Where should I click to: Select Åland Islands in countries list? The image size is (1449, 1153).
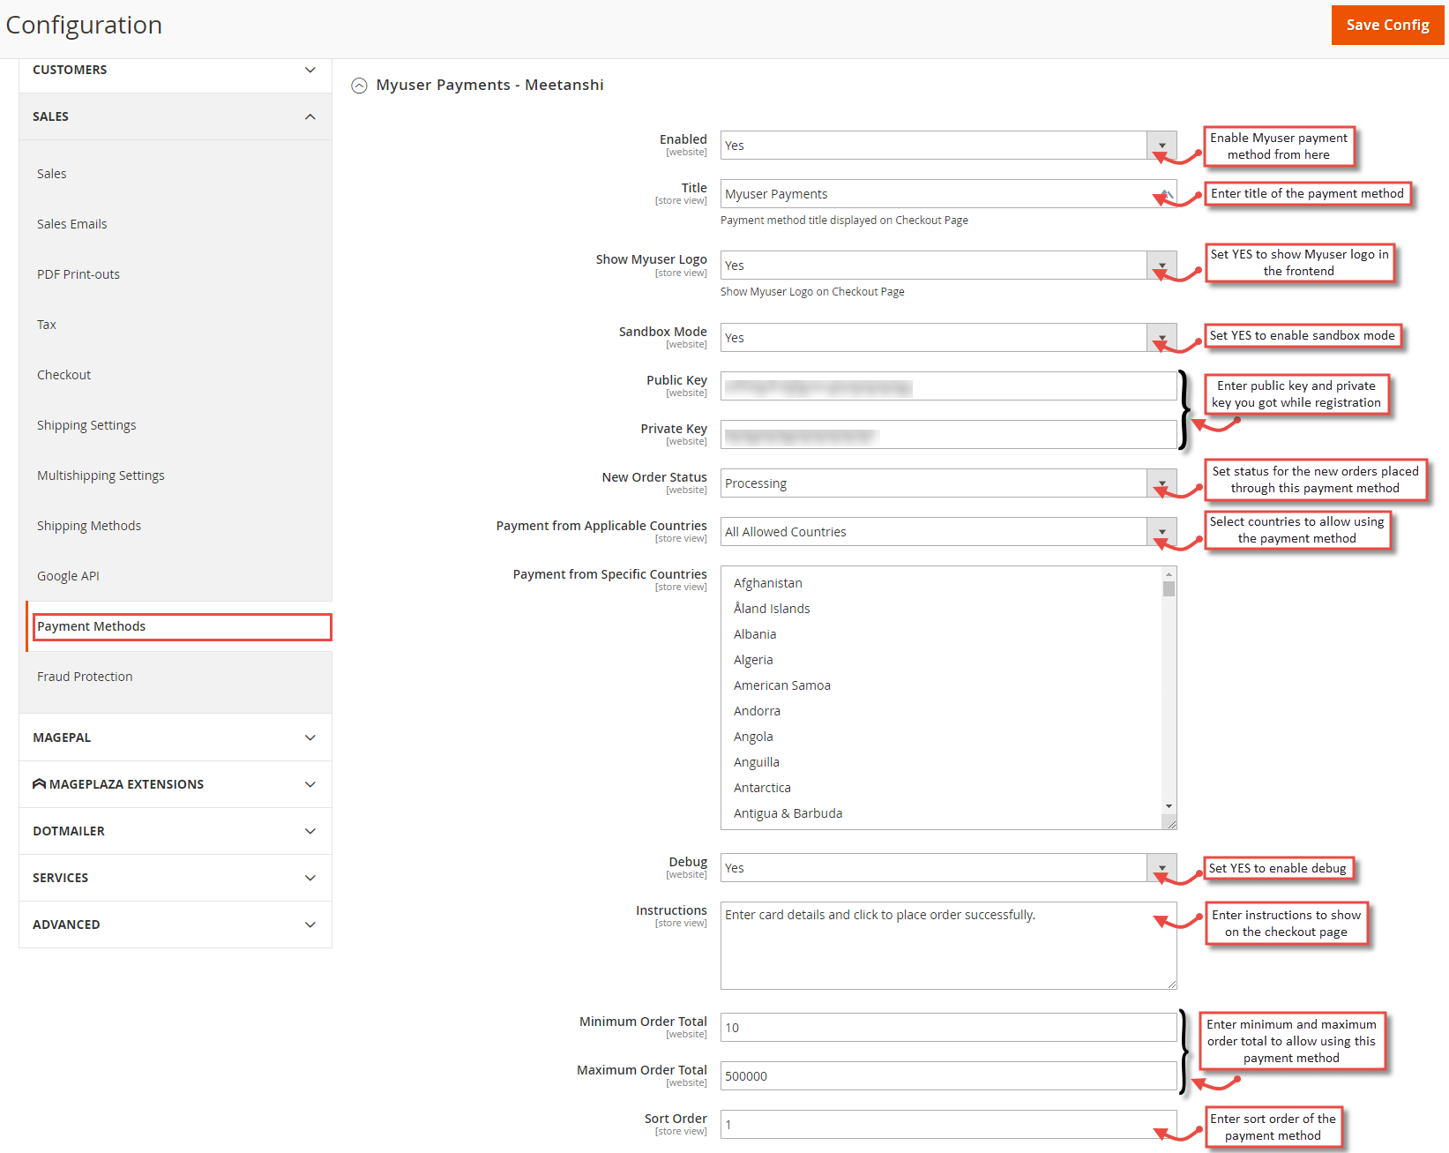click(772, 609)
